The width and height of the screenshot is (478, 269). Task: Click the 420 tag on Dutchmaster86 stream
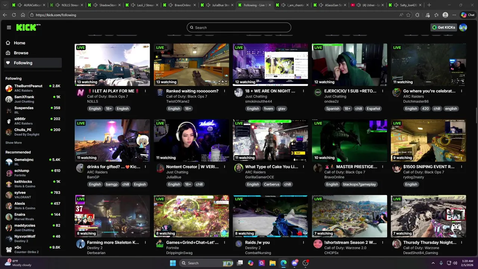coord(425,109)
